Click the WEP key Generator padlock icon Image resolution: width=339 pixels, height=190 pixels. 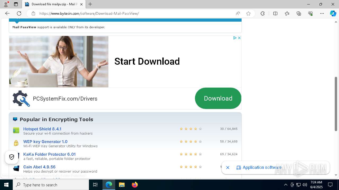pos(16,143)
